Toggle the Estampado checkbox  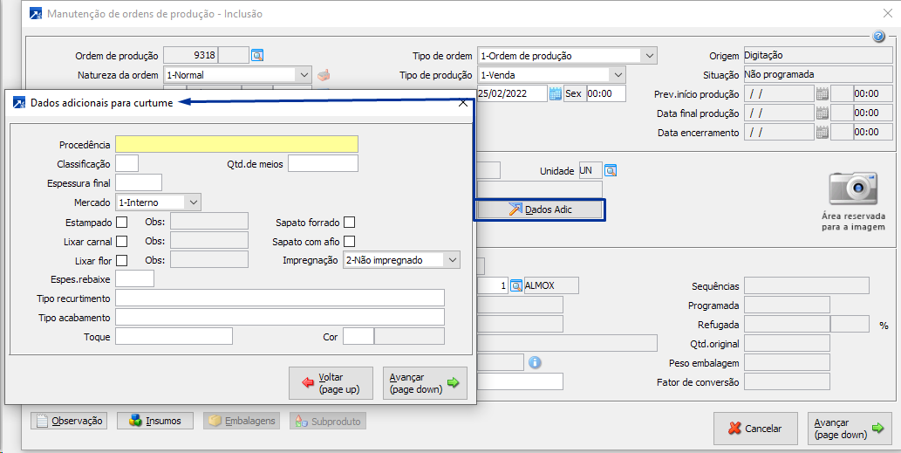(122, 222)
